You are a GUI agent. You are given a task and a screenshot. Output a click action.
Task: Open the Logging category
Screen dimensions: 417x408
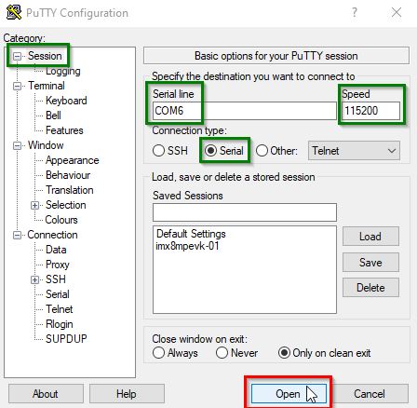click(63, 71)
